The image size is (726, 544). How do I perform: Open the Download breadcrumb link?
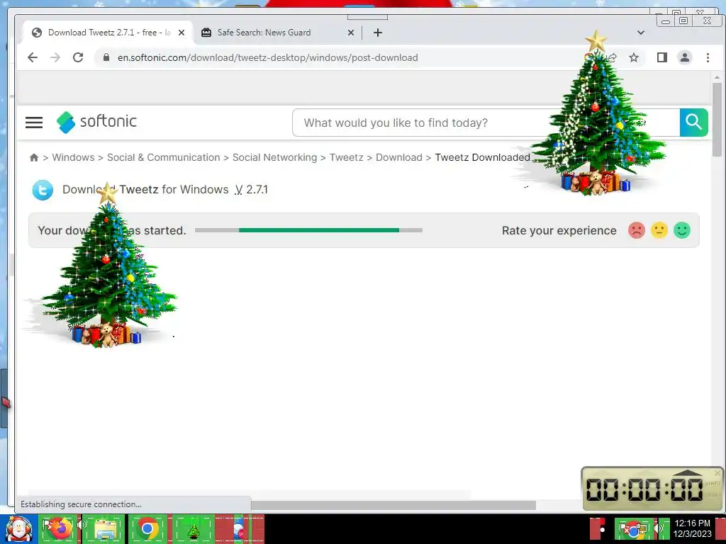pyautogui.click(x=398, y=157)
